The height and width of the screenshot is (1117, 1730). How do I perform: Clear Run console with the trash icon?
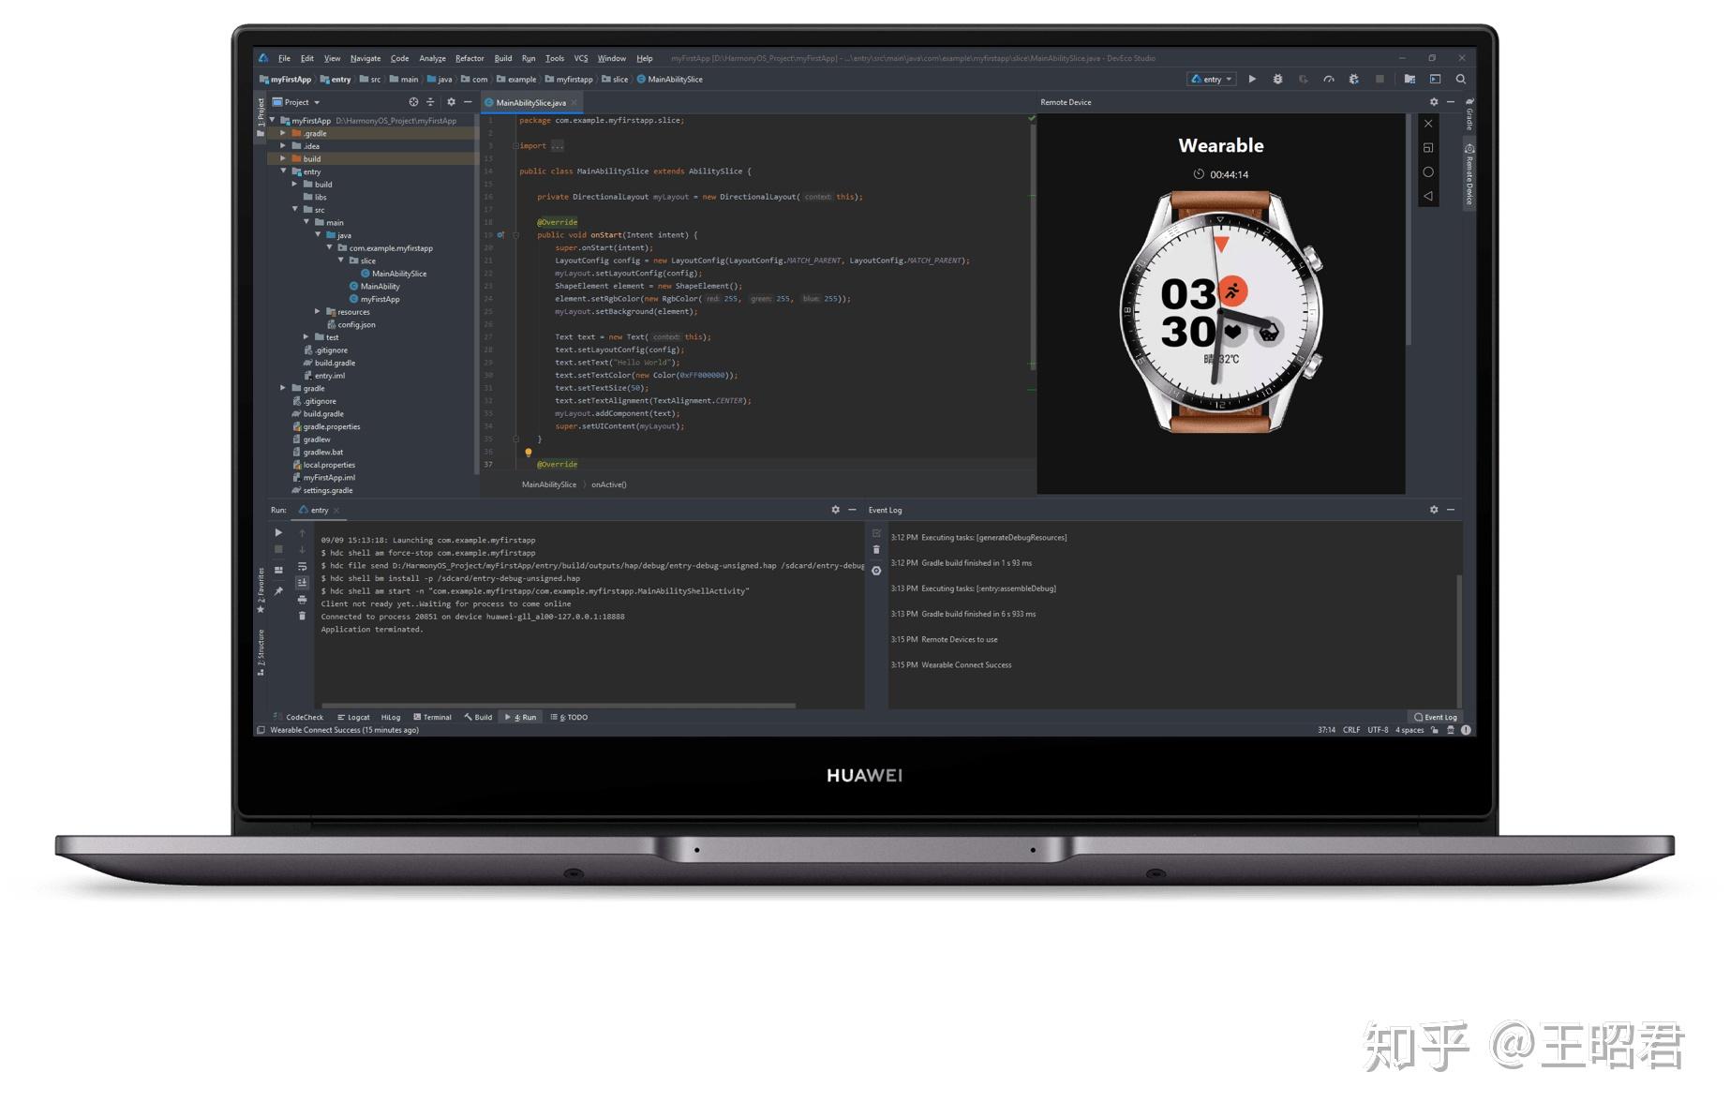tap(302, 616)
